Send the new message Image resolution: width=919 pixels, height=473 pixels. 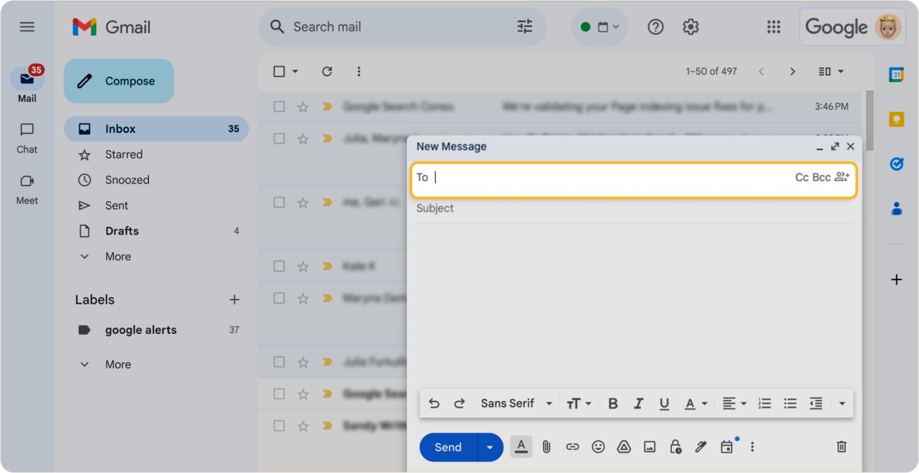pyautogui.click(x=448, y=447)
